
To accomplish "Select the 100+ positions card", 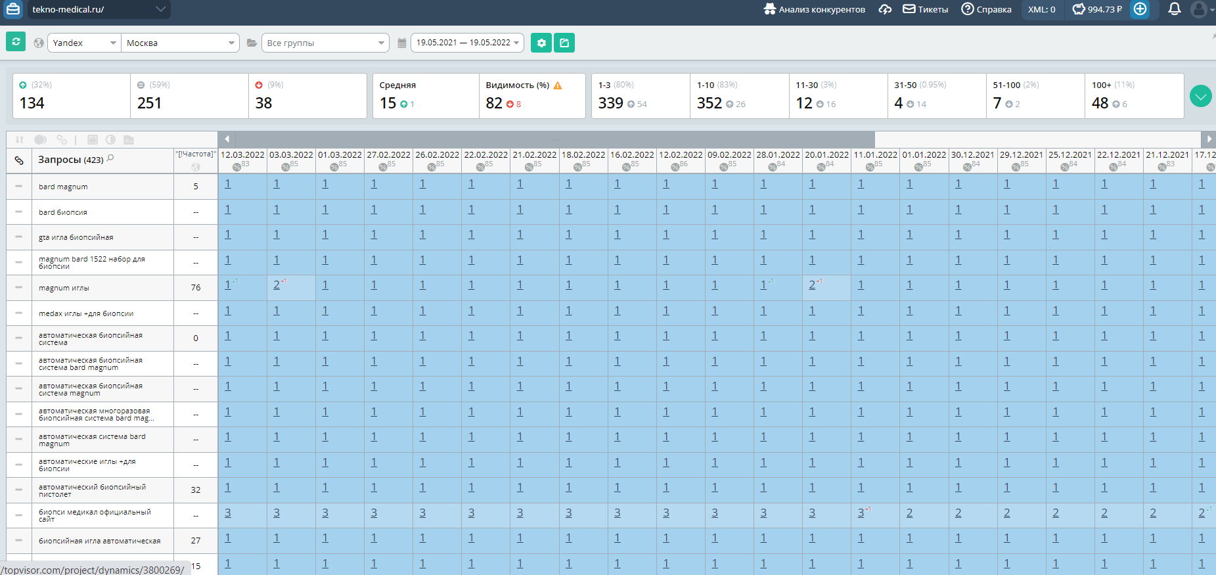I will point(1135,96).
